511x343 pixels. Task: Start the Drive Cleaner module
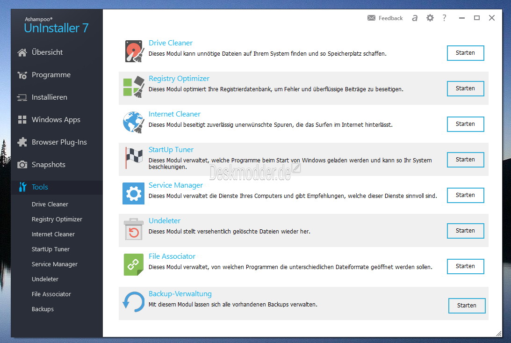click(465, 53)
